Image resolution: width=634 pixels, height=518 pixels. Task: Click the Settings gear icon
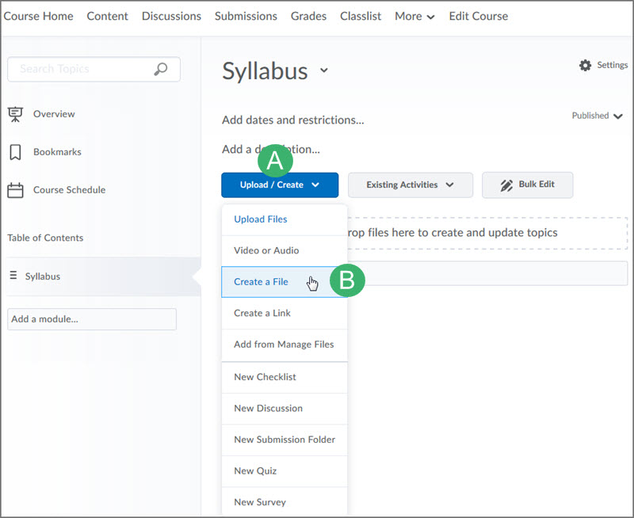tap(585, 65)
